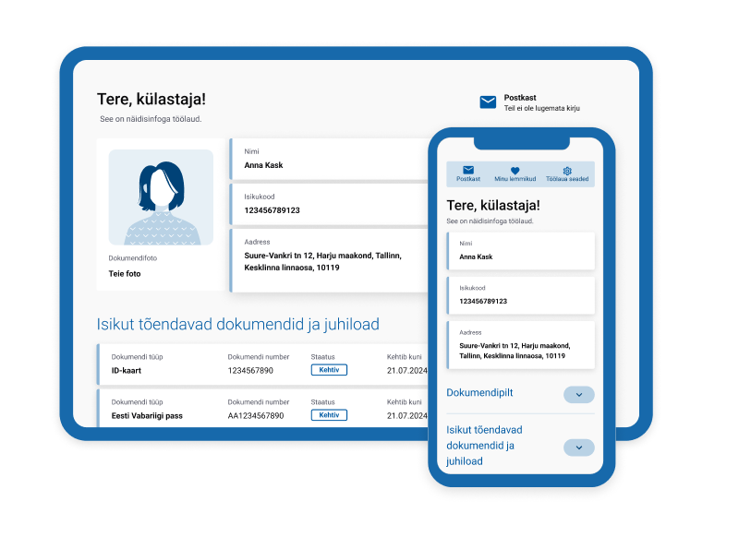The image size is (739, 537).
Task: Click 'See on näidisinfoga töölaud.' on tablet
Action: 151,119
